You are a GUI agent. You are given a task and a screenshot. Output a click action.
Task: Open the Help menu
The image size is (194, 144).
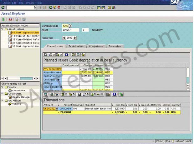39,3
